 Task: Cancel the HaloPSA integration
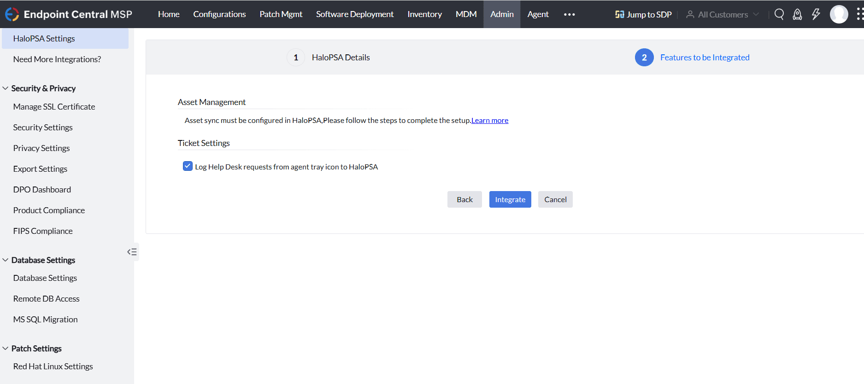click(555, 199)
